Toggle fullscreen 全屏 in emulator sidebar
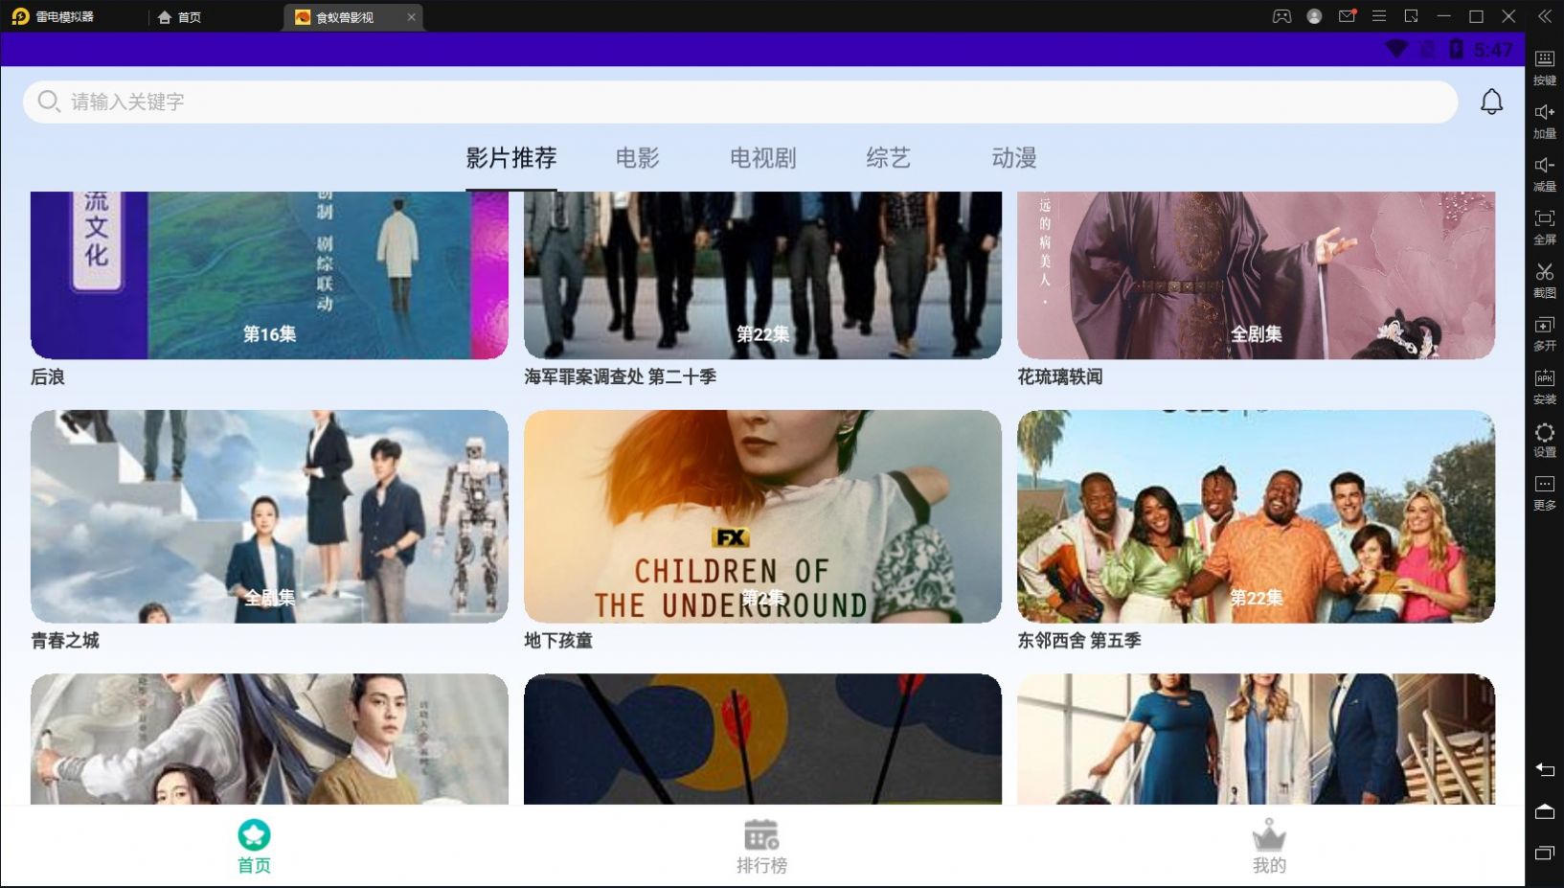The image size is (1564, 888). coord(1544,225)
